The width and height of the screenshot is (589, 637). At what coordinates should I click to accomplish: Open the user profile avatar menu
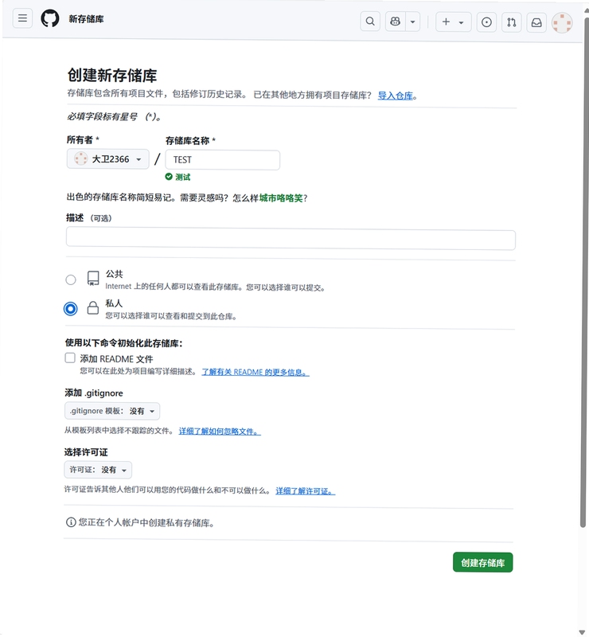pyautogui.click(x=562, y=23)
